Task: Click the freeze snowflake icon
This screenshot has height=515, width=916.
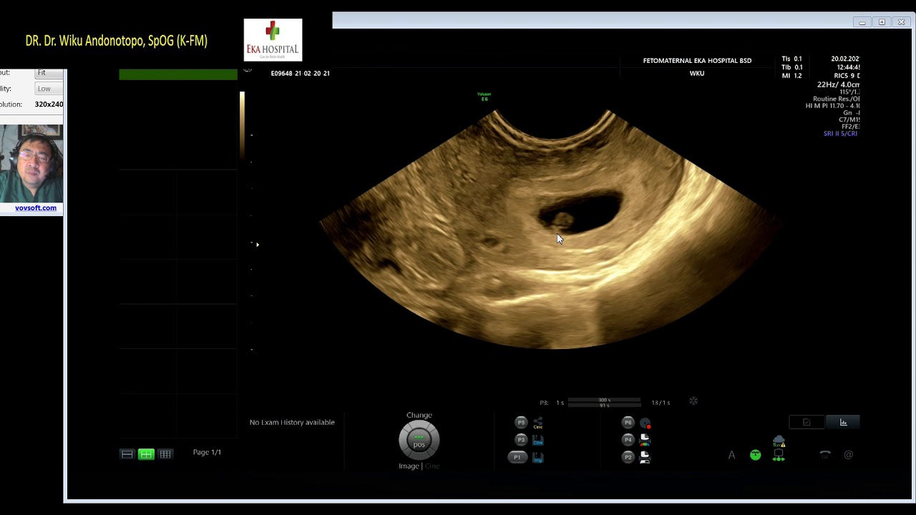Action: coord(693,402)
